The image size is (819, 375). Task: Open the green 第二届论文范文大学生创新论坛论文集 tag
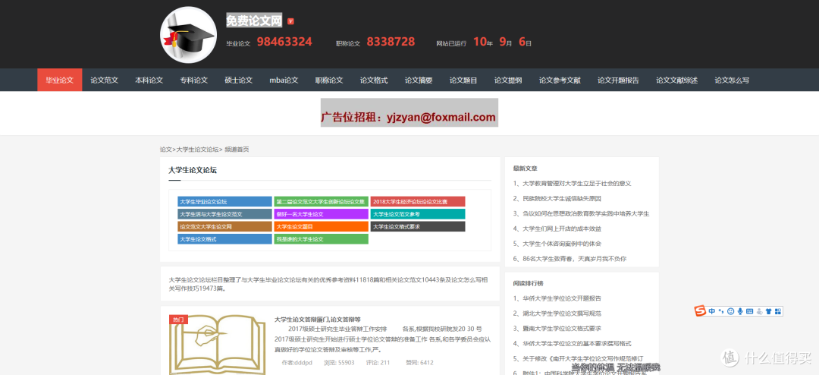322,201
